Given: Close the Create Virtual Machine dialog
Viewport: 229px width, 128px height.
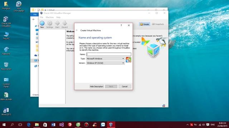Looking at the screenshot, I should pos(129,25).
